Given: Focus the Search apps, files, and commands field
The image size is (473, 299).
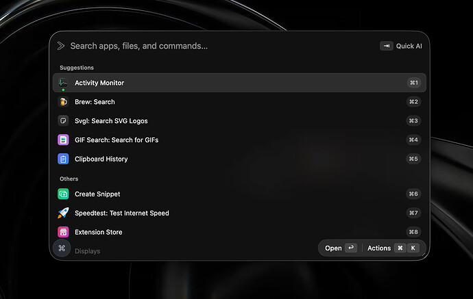Looking at the screenshot, I should (138, 46).
